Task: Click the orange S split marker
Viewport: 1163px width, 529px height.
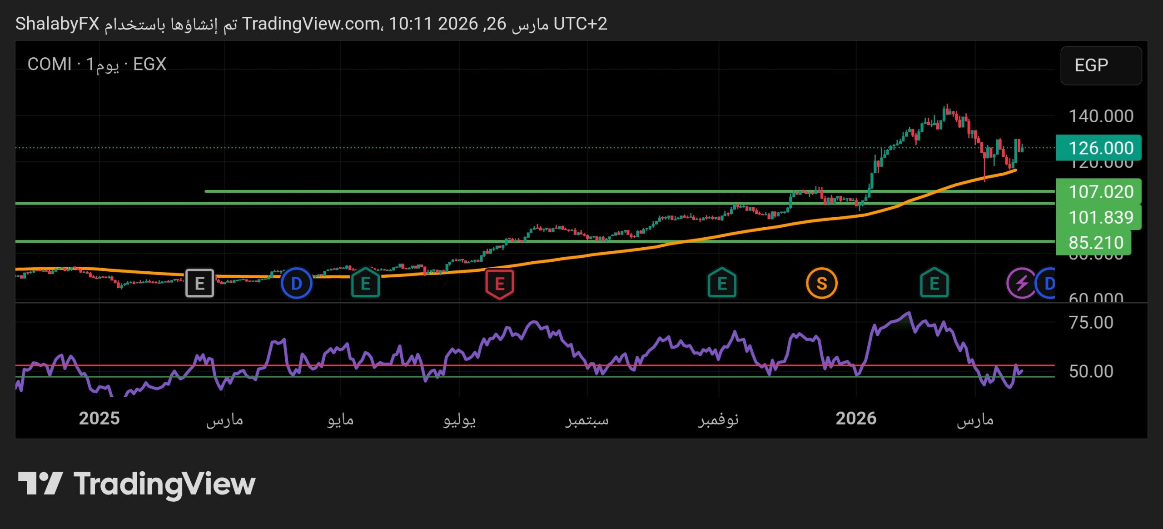Action: click(821, 283)
